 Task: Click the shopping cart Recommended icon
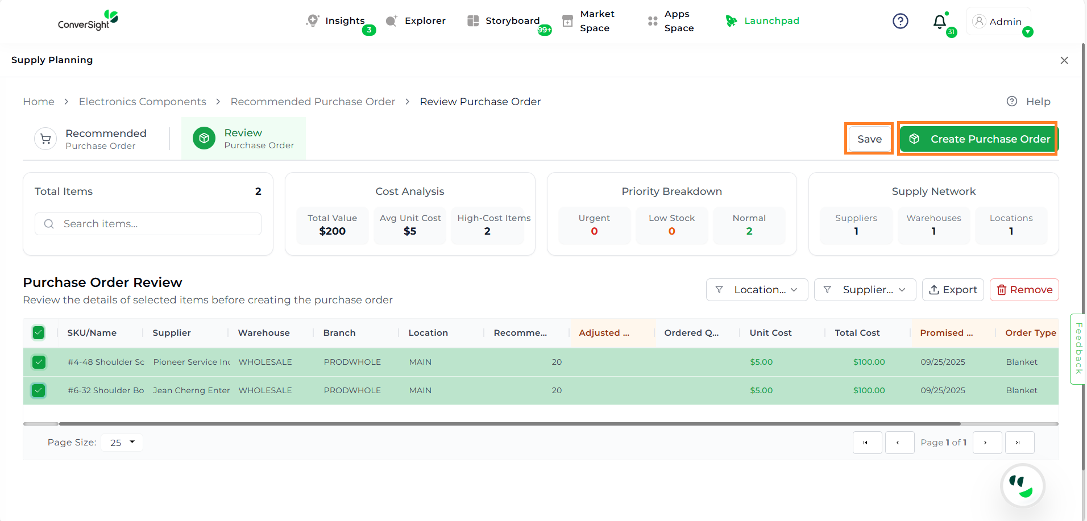tap(45, 139)
